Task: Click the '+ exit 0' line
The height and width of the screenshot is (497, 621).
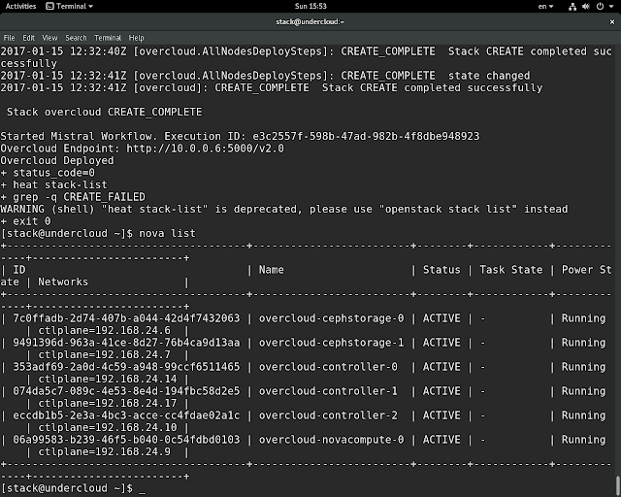Action: 25,221
